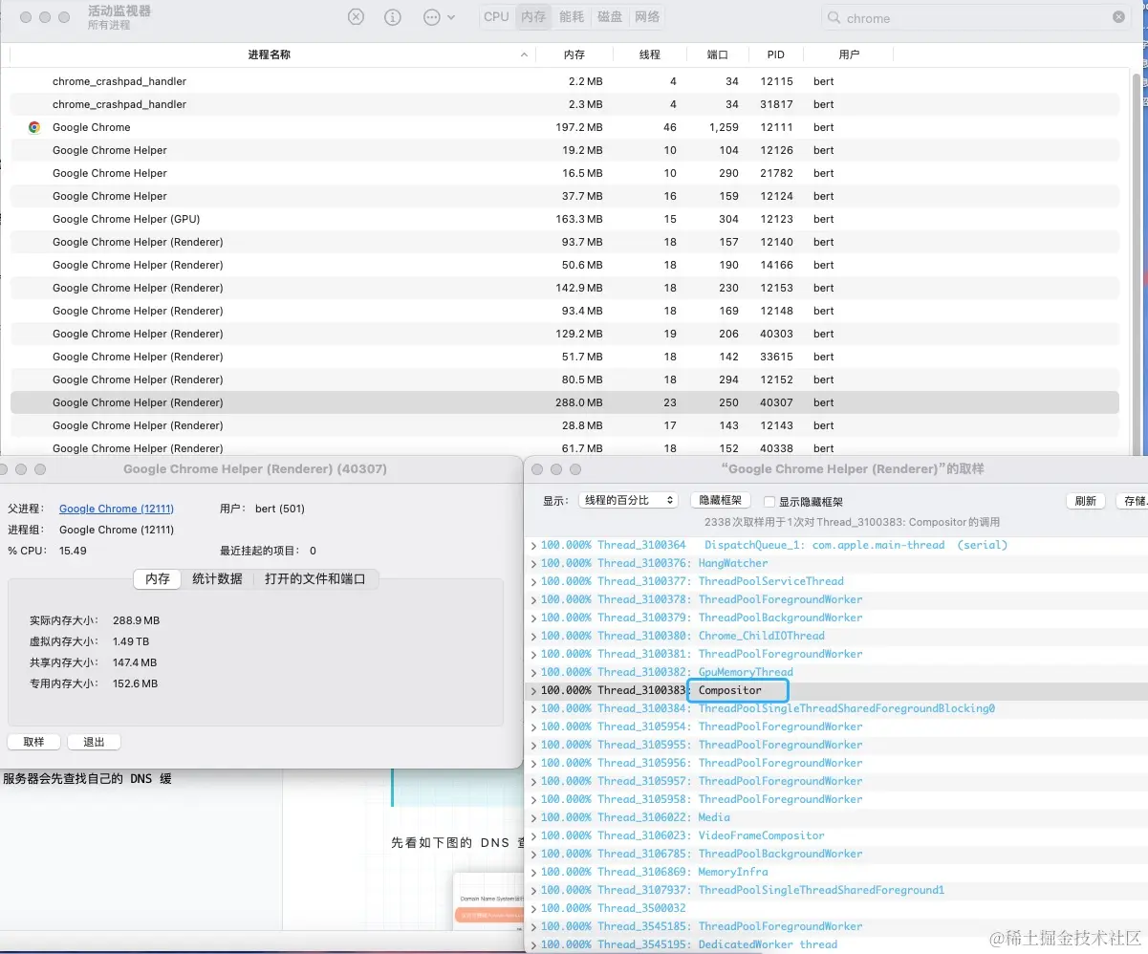Click the 退出 button
Image resolution: width=1148 pixels, height=954 pixels.
pyautogui.click(x=94, y=742)
